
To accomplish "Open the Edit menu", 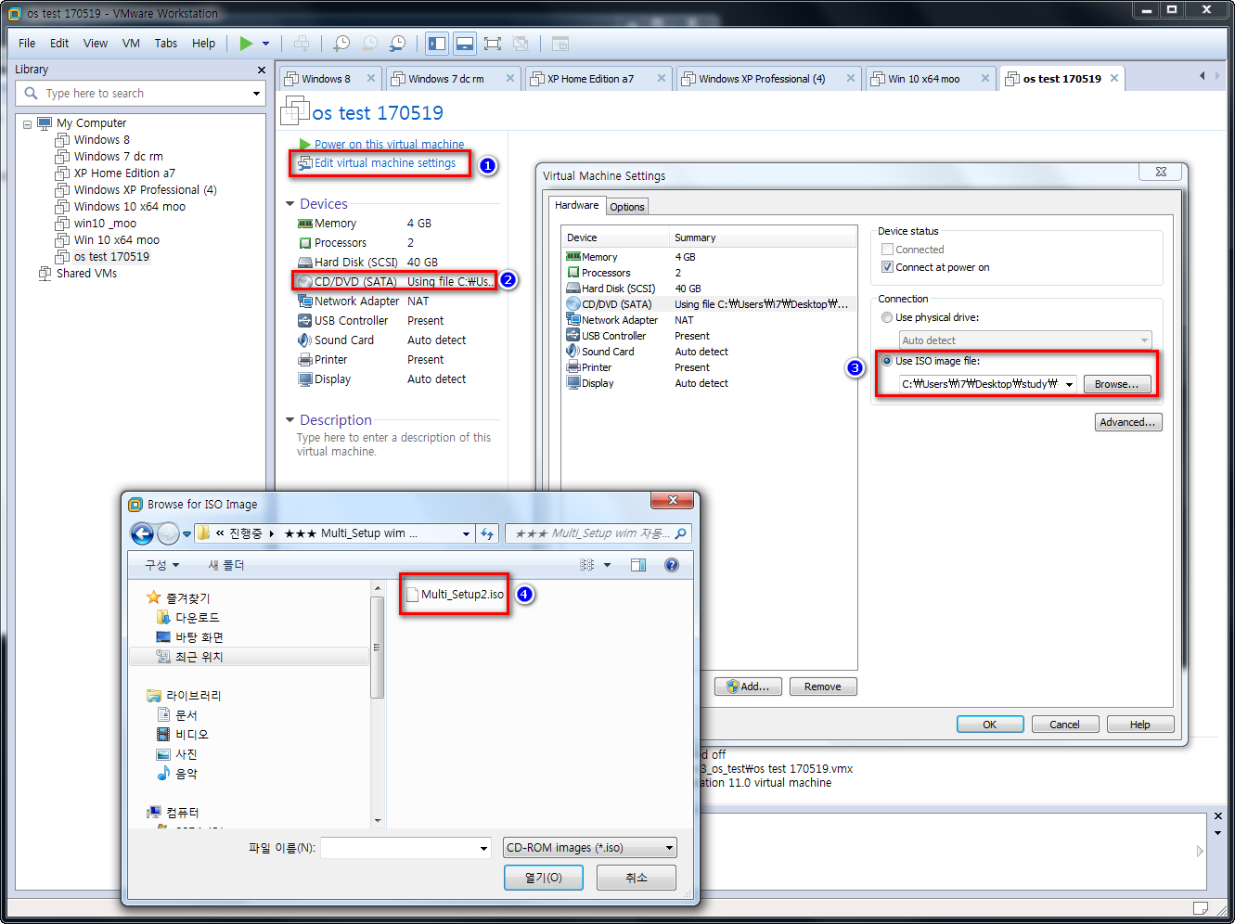I will [x=59, y=44].
